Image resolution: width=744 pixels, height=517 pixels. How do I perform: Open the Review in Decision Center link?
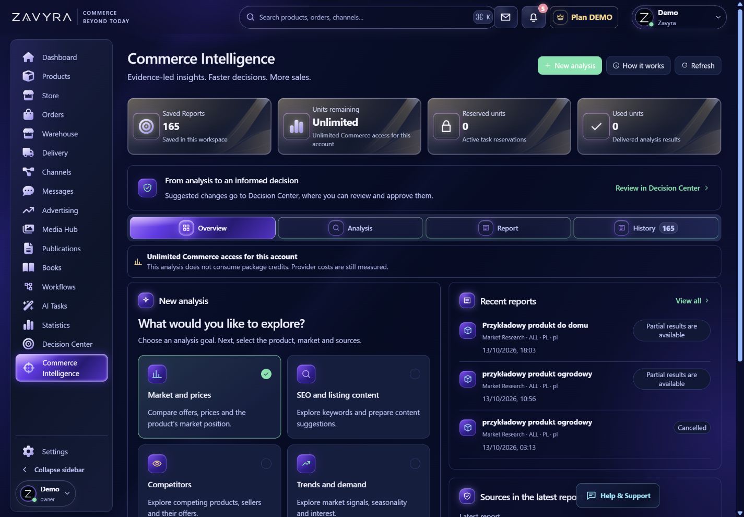(662, 188)
